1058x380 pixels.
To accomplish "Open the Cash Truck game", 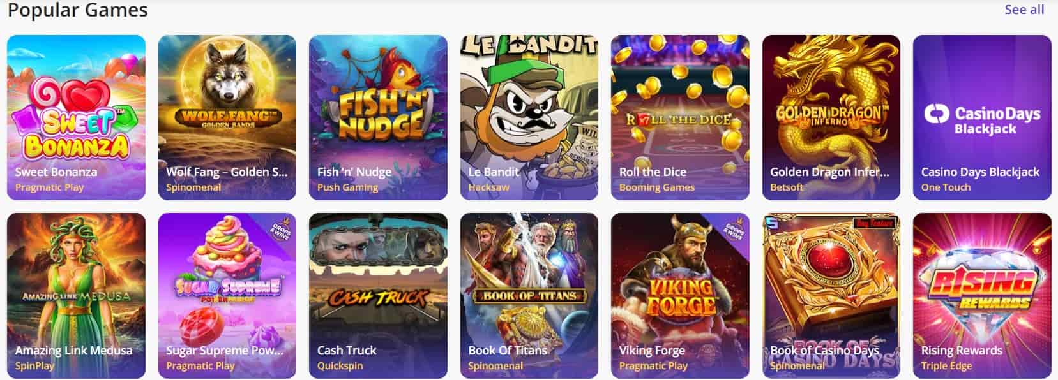I will tap(378, 296).
